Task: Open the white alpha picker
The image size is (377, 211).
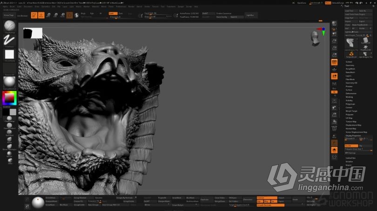Action: pos(9,54)
